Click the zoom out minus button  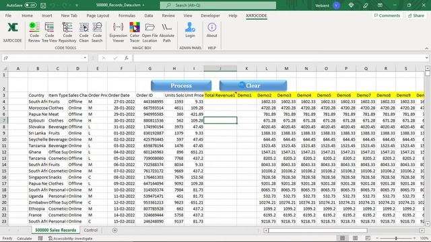pyautogui.click(x=377, y=238)
